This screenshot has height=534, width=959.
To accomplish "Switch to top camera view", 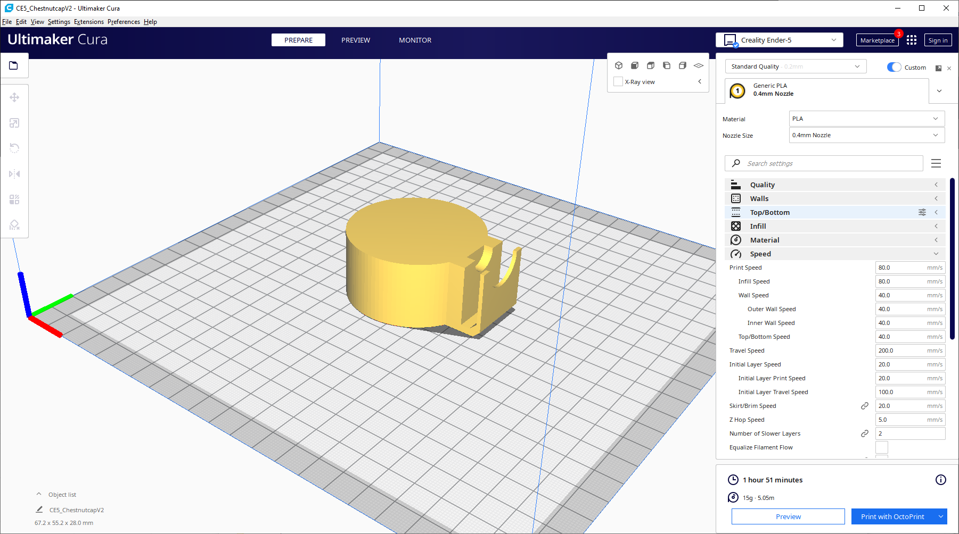I will (651, 65).
